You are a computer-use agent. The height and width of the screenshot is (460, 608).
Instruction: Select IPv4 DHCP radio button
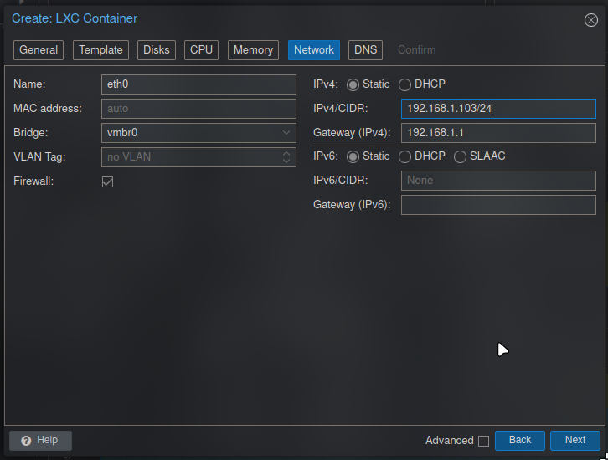click(405, 85)
